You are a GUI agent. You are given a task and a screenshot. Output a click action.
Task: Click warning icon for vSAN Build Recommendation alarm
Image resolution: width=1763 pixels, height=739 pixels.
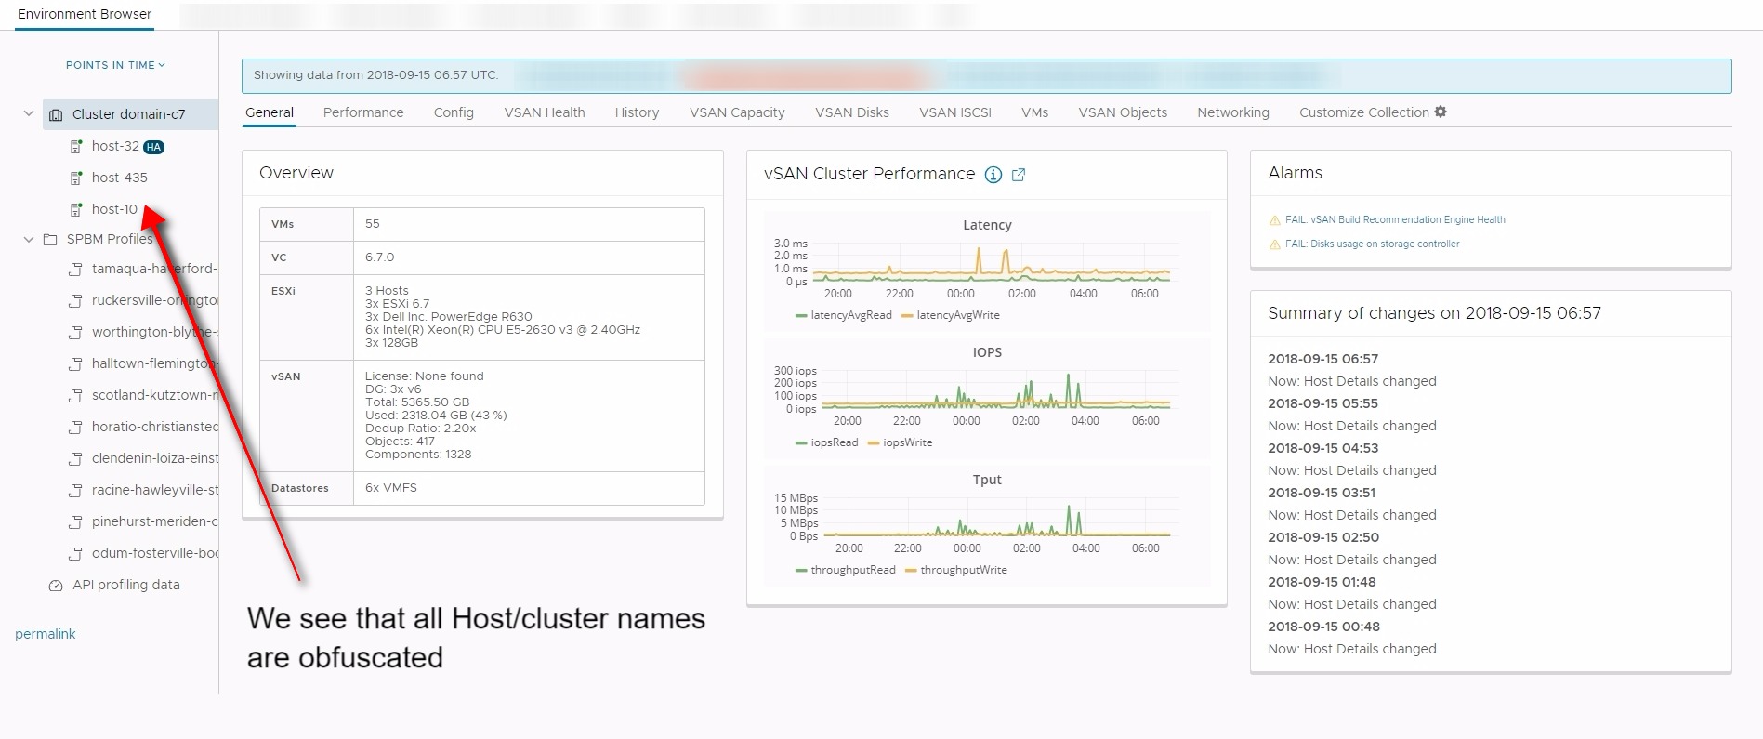(1274, 220)
